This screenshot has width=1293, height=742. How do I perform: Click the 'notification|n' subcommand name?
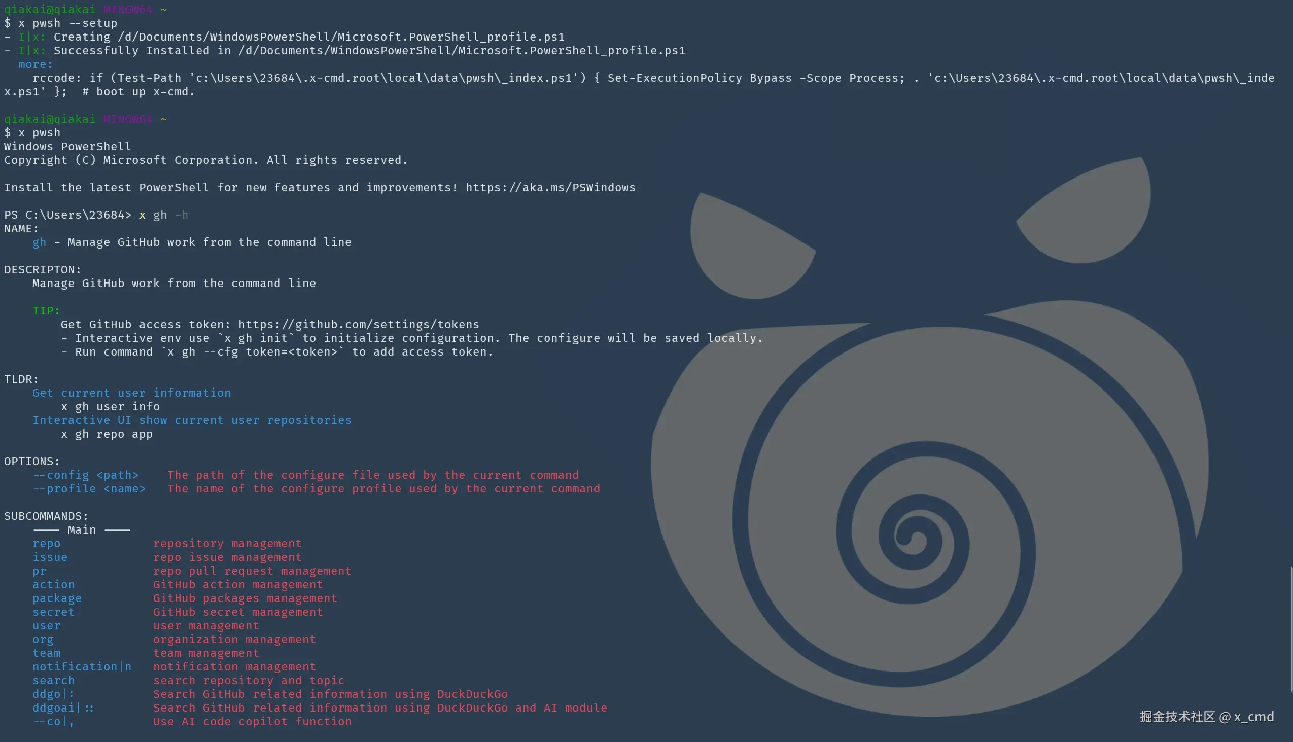click(x=82, y=667)
